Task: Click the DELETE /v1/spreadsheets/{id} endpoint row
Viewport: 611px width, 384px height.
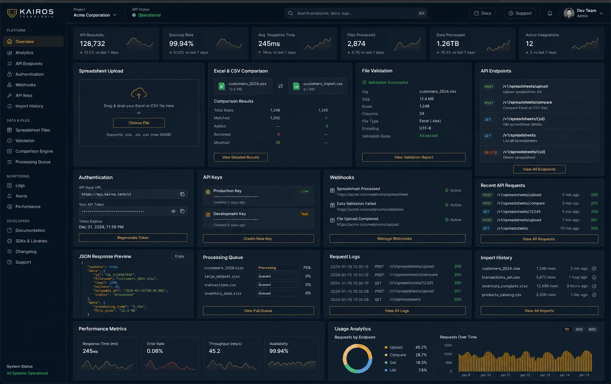Action: (x=539, y=154)
